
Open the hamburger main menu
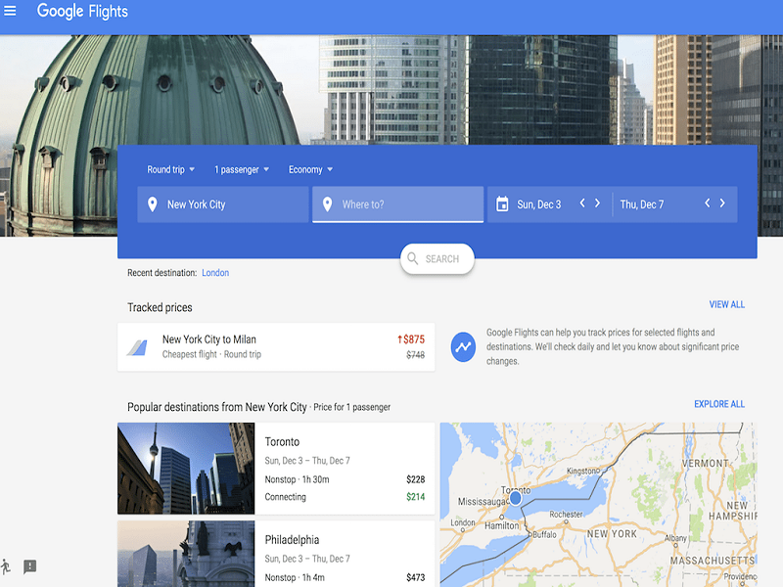(x=11, y=12)
